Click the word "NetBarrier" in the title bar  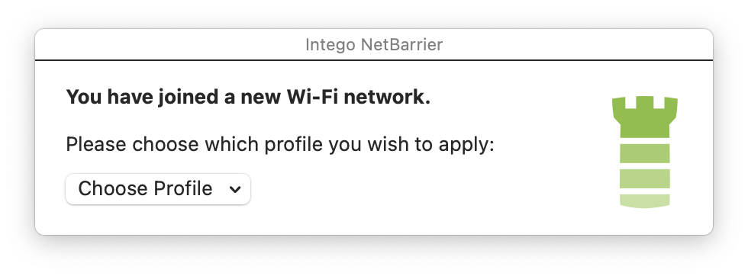pyautogui.click(x=401, y=45)
